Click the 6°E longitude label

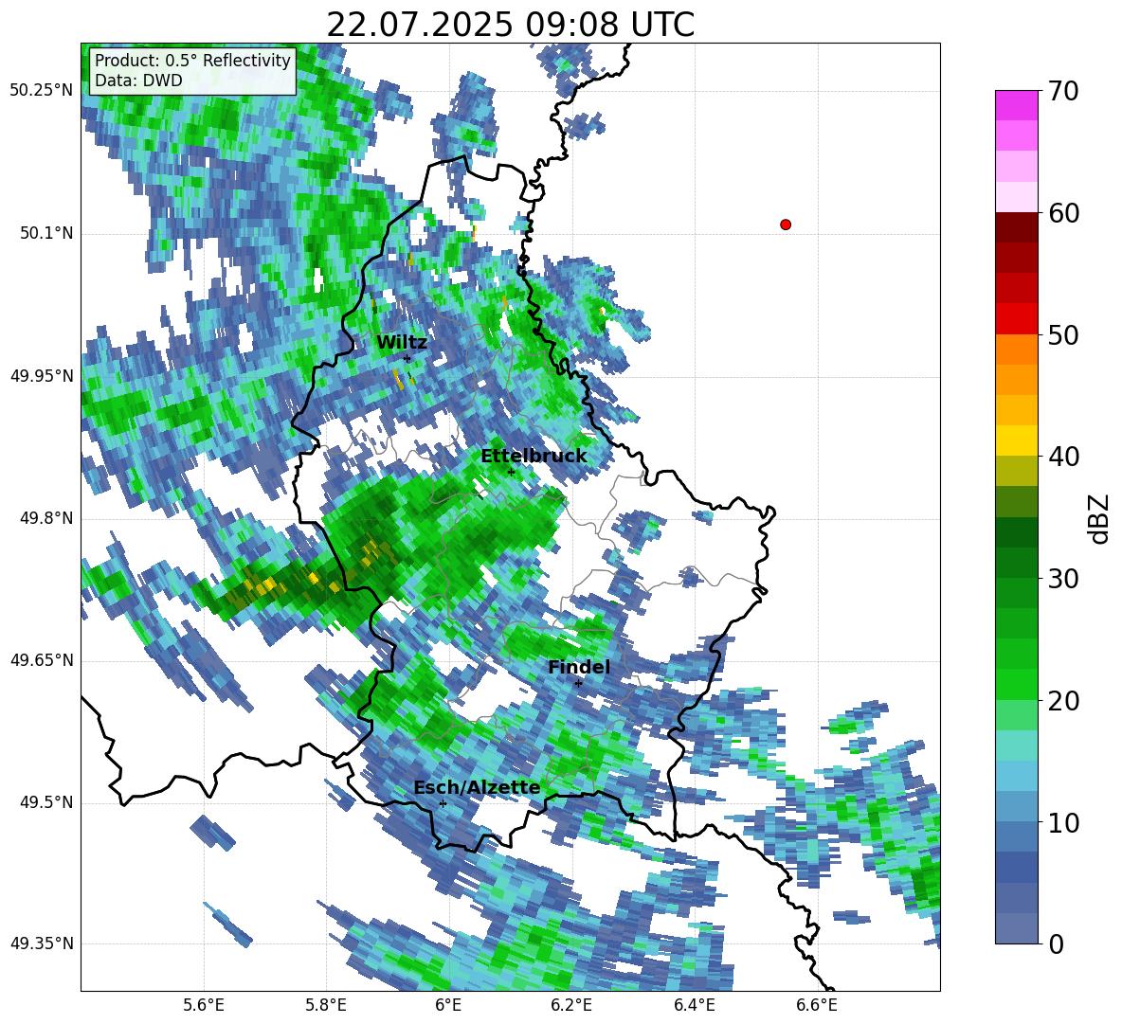448,1005
